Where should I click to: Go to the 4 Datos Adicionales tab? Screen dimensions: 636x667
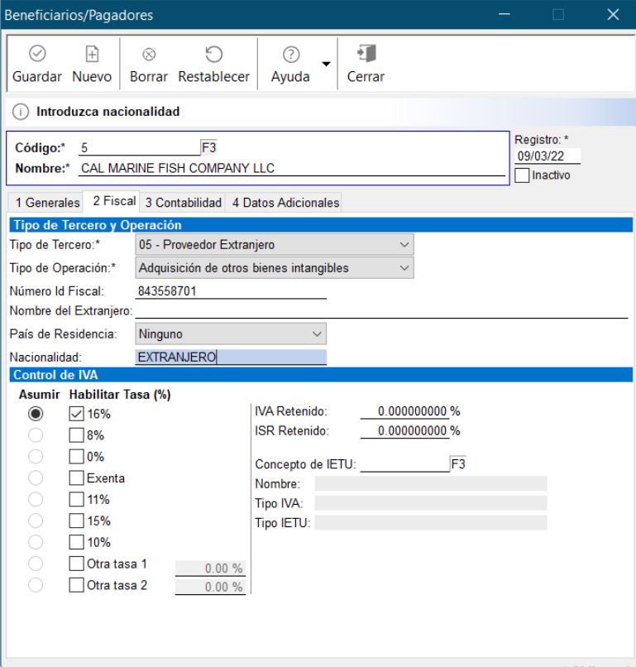285,203
